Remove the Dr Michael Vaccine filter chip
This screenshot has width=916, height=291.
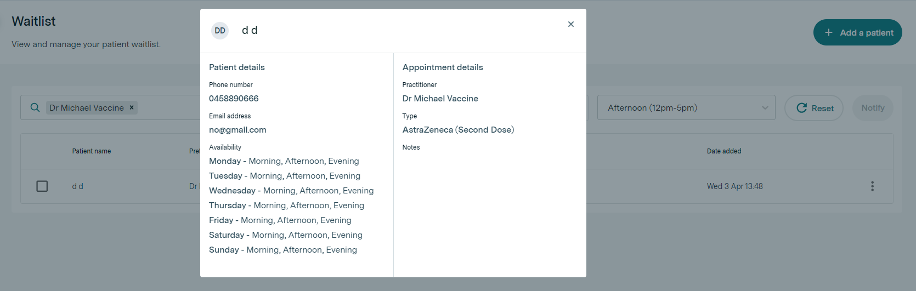132,107
